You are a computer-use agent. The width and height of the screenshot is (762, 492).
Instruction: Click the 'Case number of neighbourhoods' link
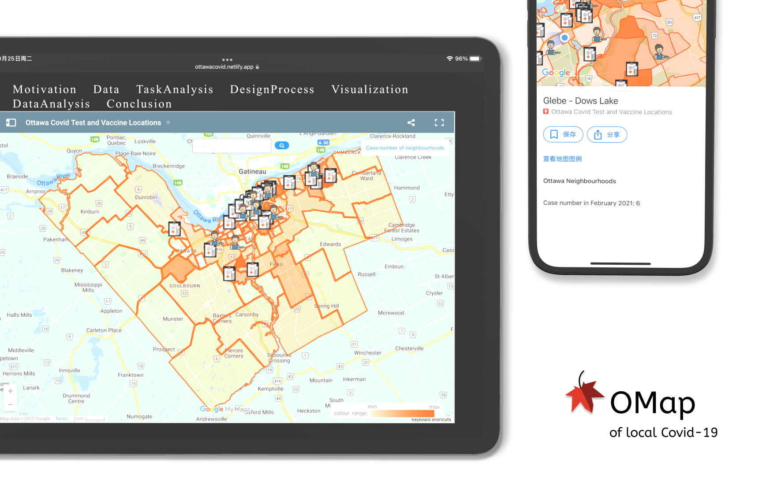point(405,148)
